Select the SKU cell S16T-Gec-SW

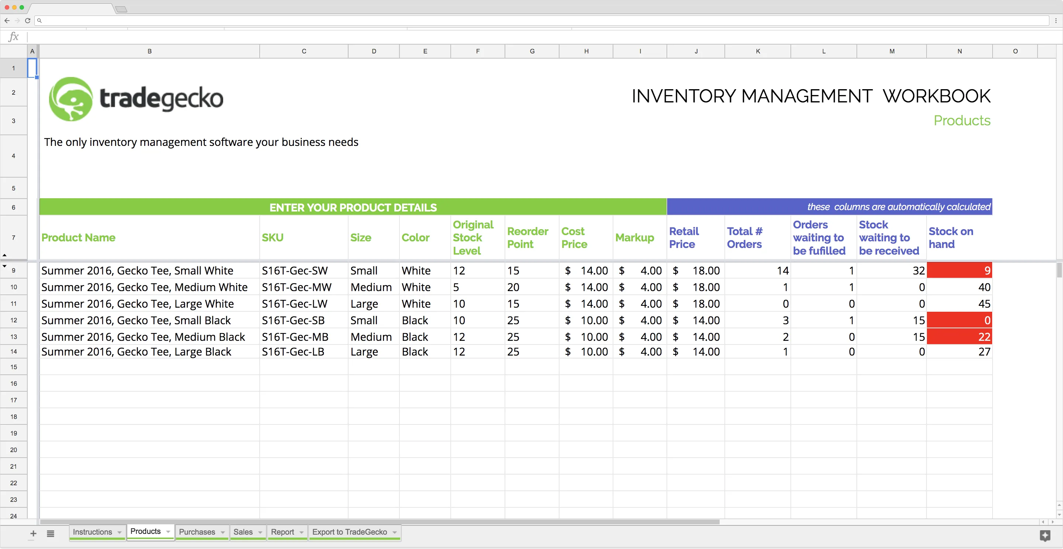(x=304, y=270)
